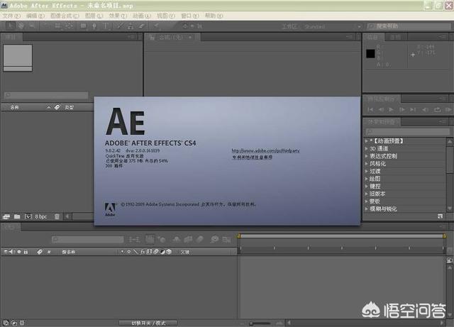Select the Rectangle mask tool
The height and width of the screenshot is (327, 454).
click(x=84, y=26)
